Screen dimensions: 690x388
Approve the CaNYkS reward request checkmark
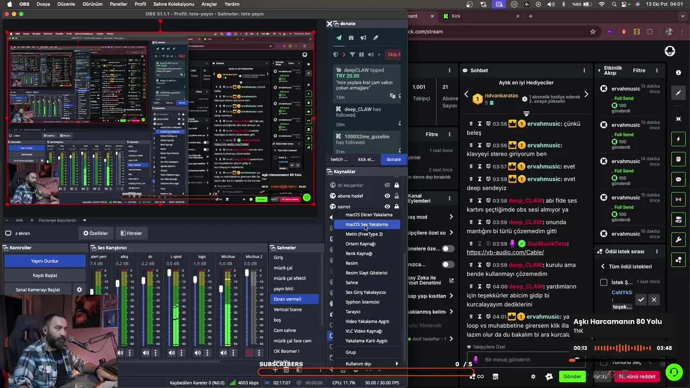tap(640, 300)
